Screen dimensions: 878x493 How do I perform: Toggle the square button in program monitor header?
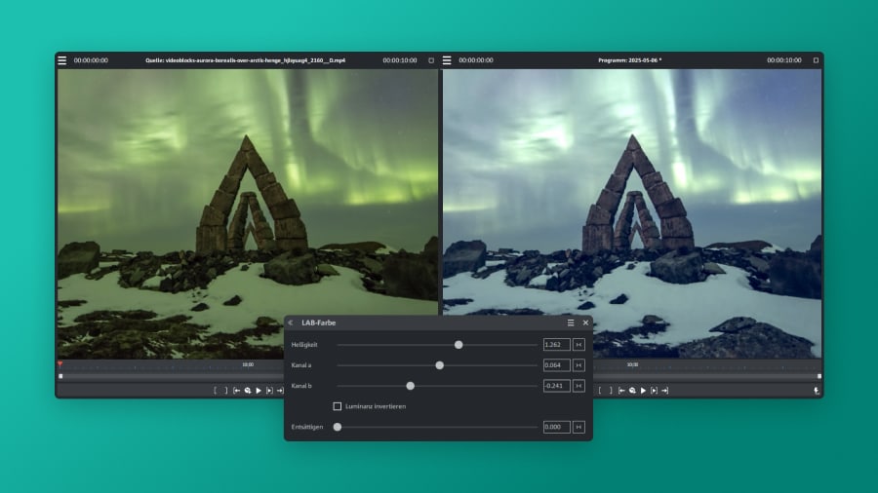point(816,60)
